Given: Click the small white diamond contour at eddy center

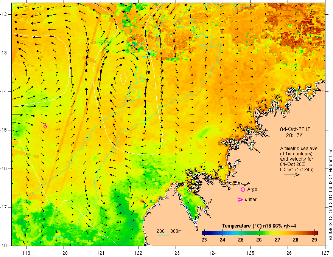Looking at the screenshot, I should (123, 78).
